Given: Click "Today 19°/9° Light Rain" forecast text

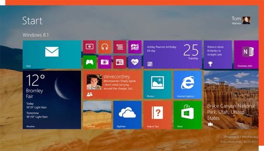Looking at the screenshot, I should pos(36,105).
